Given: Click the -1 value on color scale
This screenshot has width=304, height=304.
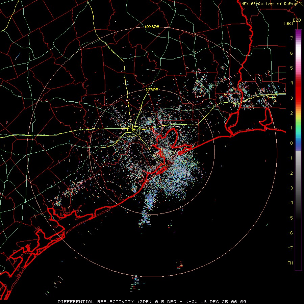Looking at the screenshot, I should point(290,158).
